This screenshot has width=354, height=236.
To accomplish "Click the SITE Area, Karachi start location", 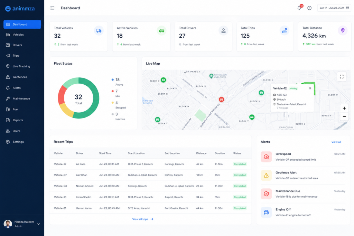I will [139, 208].
